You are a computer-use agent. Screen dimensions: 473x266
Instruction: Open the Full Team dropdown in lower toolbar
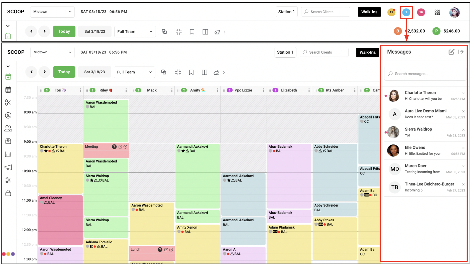(x=135, y=72)
